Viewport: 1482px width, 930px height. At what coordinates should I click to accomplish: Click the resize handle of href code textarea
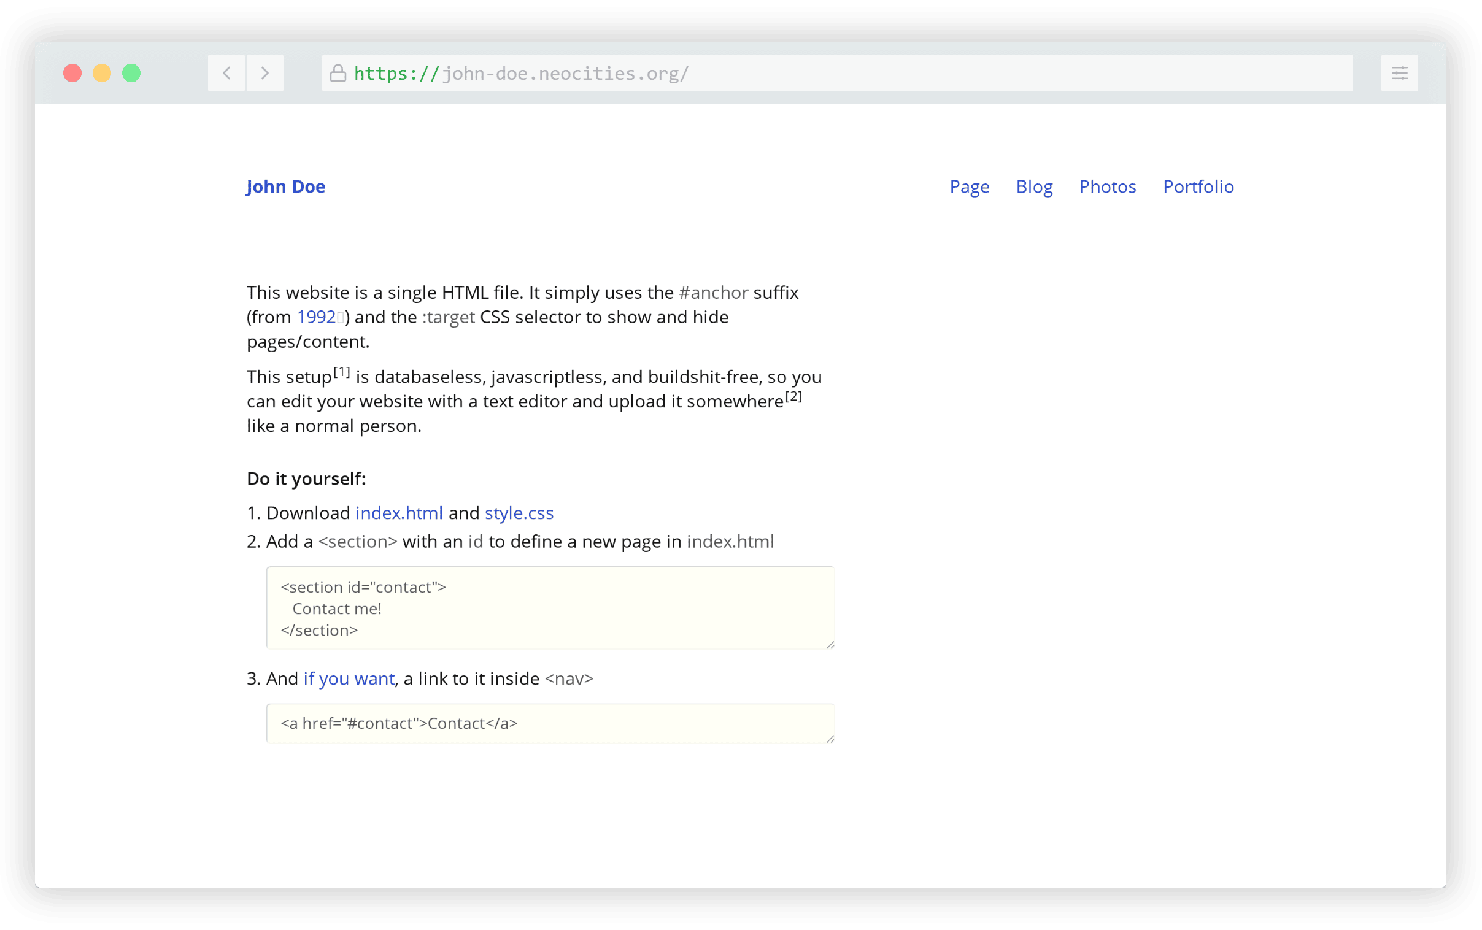coord(830,739)
